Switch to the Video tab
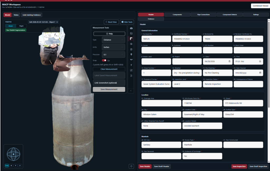This screenshot has height=171, width=270. [16, 15]
